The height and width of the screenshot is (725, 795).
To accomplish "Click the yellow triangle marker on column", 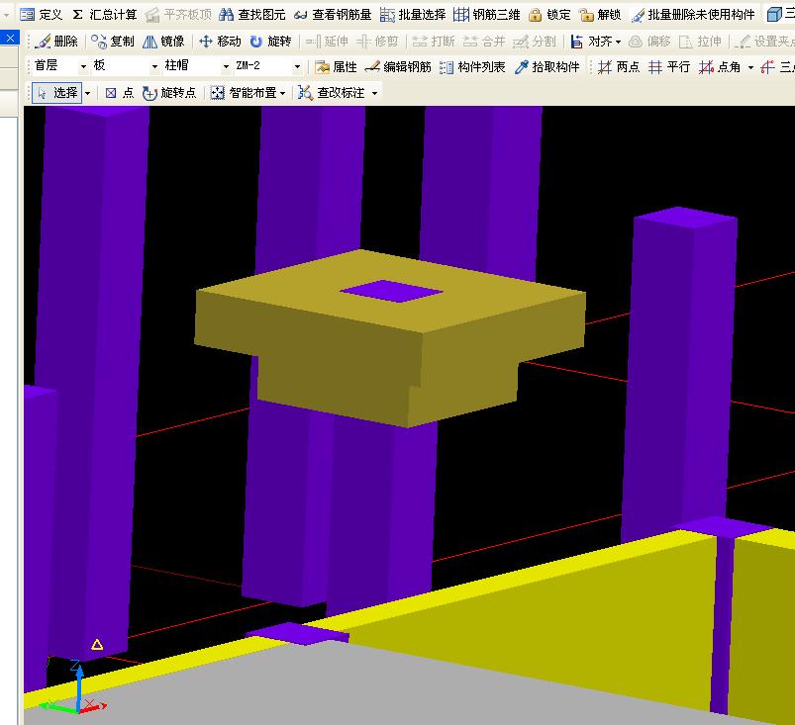I will 97,645.
